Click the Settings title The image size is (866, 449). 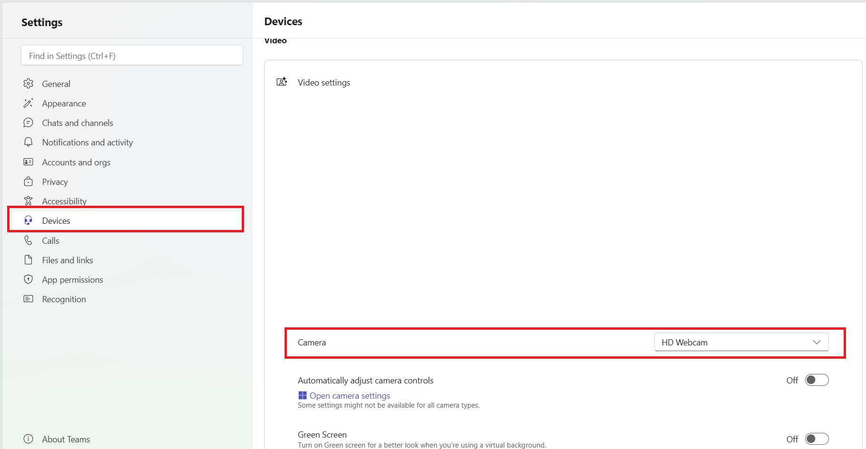point(42,22)
